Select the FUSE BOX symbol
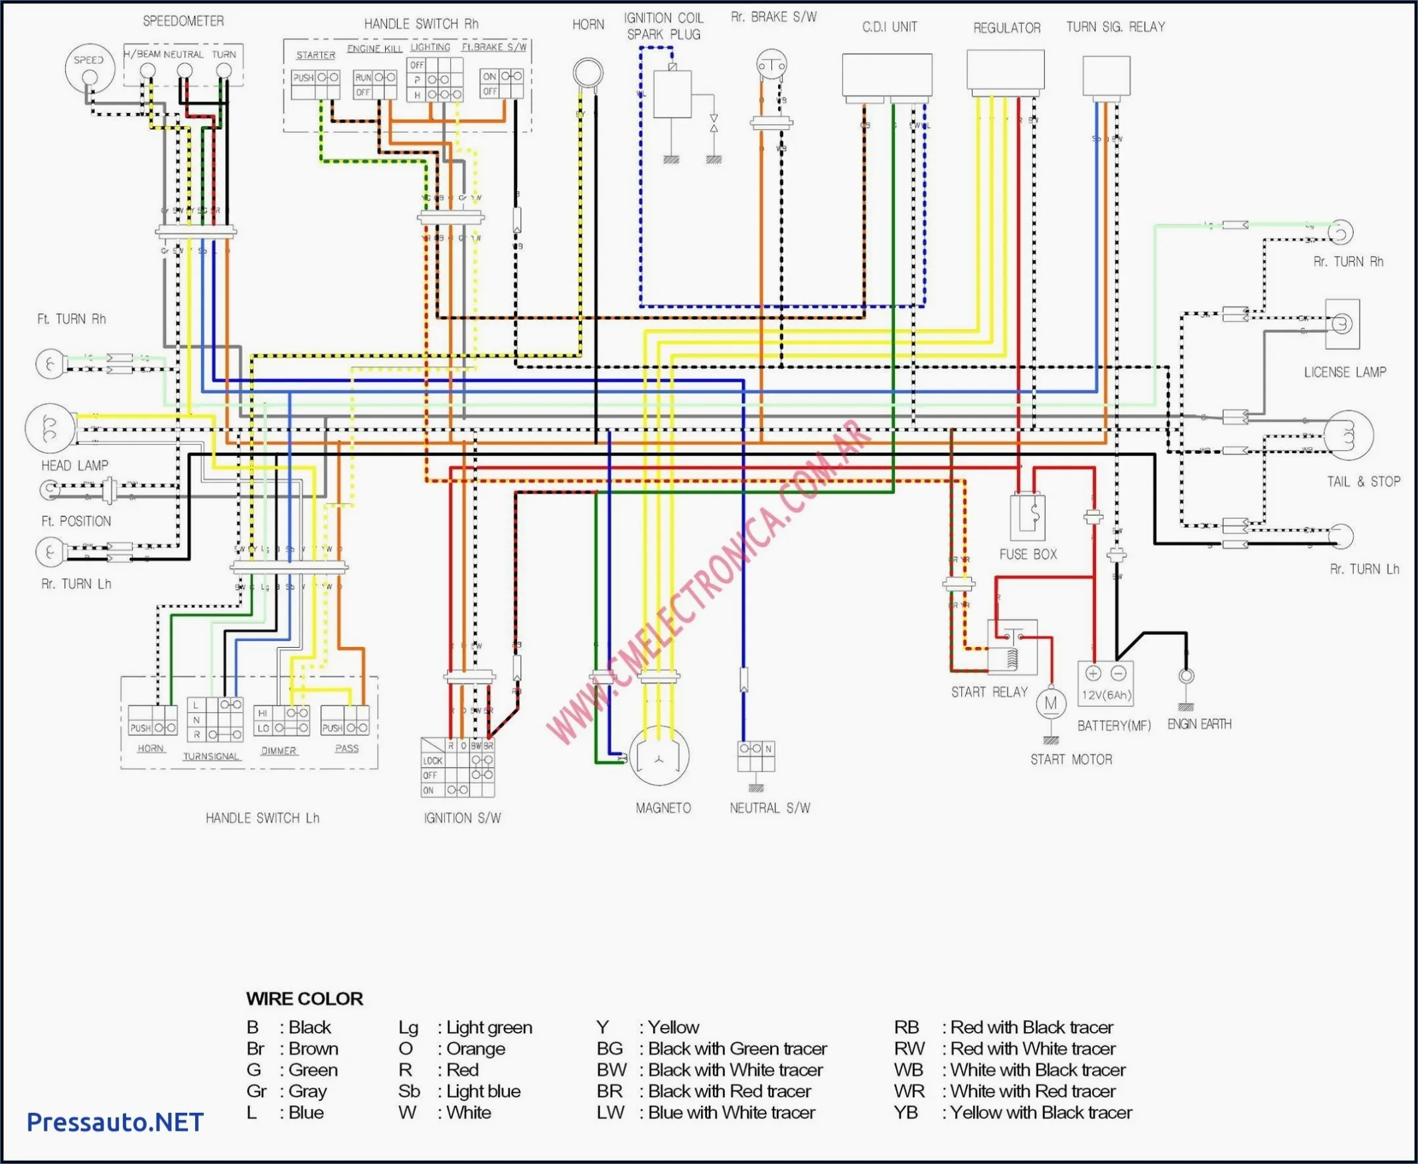Viewport: 1418px width, 1164px height. [1028, 518]
